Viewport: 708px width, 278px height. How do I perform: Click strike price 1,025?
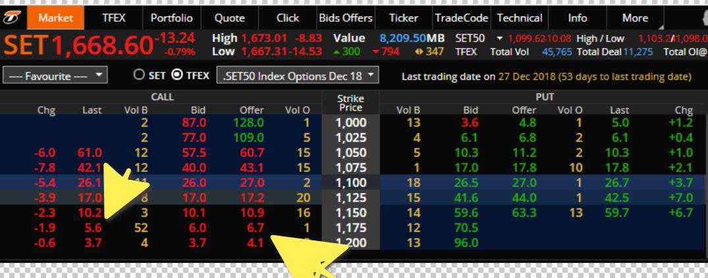pyautogui.click(x=351, y=138)
